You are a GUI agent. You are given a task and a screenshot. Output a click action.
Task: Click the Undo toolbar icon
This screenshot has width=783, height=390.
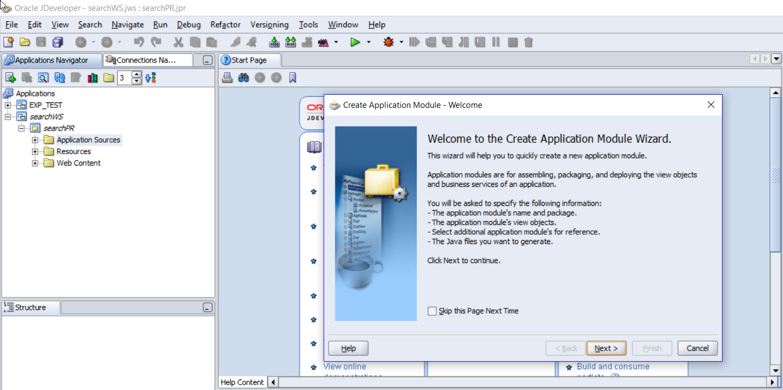tap(140, 42)
